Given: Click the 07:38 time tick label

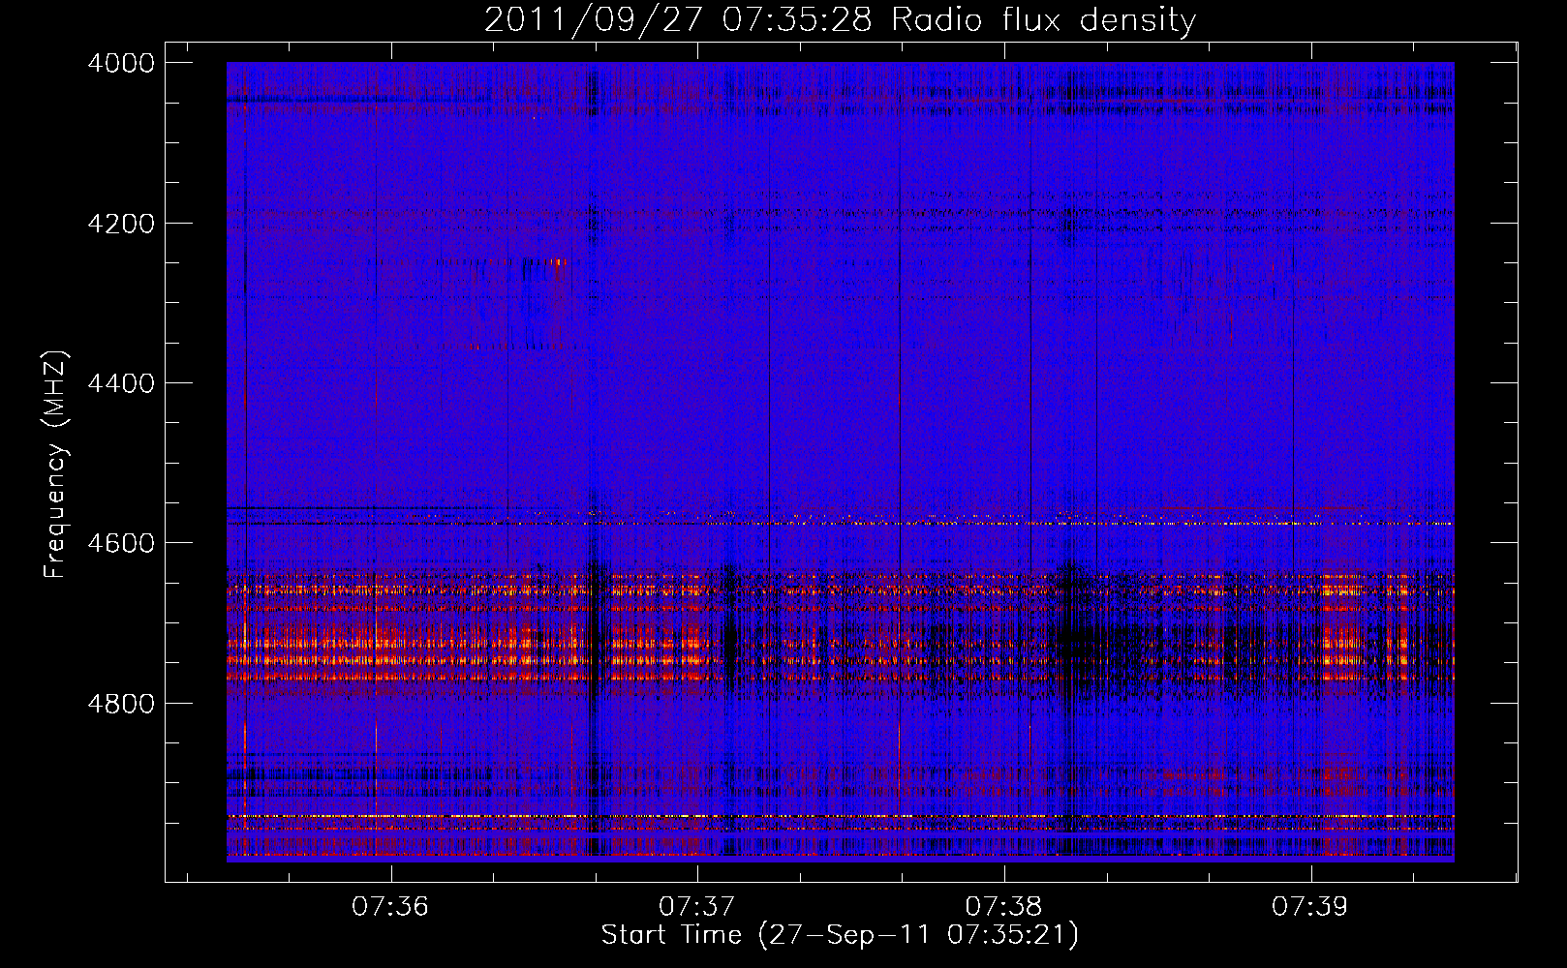Looking at the screenshot, I should coord(1004,907).
